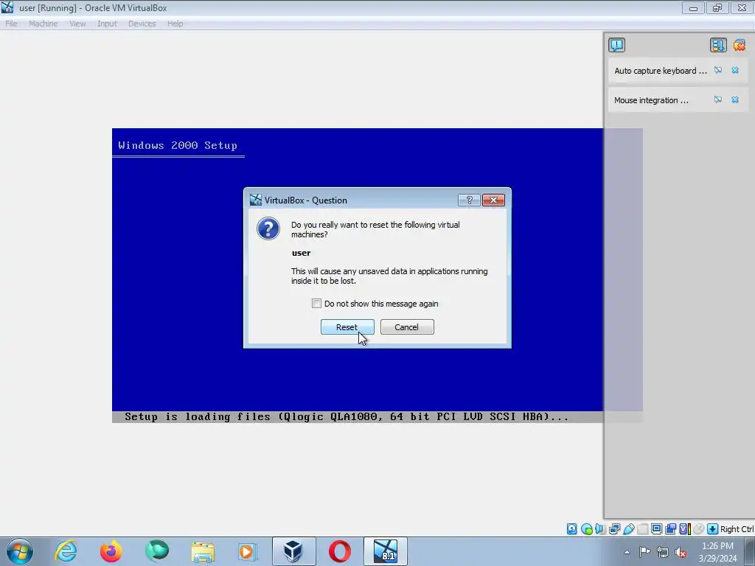Click the mouse integration status icon
Viewport: 755px width, 566px height.
698,529
